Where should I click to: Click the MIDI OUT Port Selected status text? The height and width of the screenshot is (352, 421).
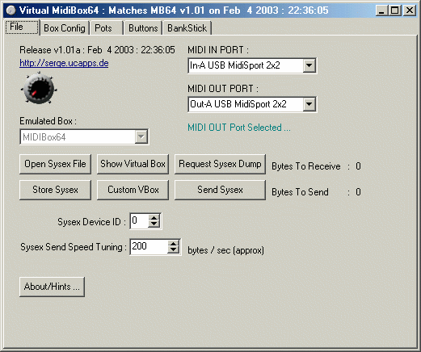239,128
